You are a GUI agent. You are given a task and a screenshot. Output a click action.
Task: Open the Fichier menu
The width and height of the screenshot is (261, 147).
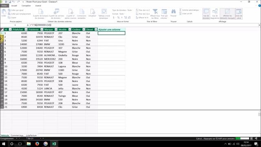pyautogui.click(x=4, y=6)
